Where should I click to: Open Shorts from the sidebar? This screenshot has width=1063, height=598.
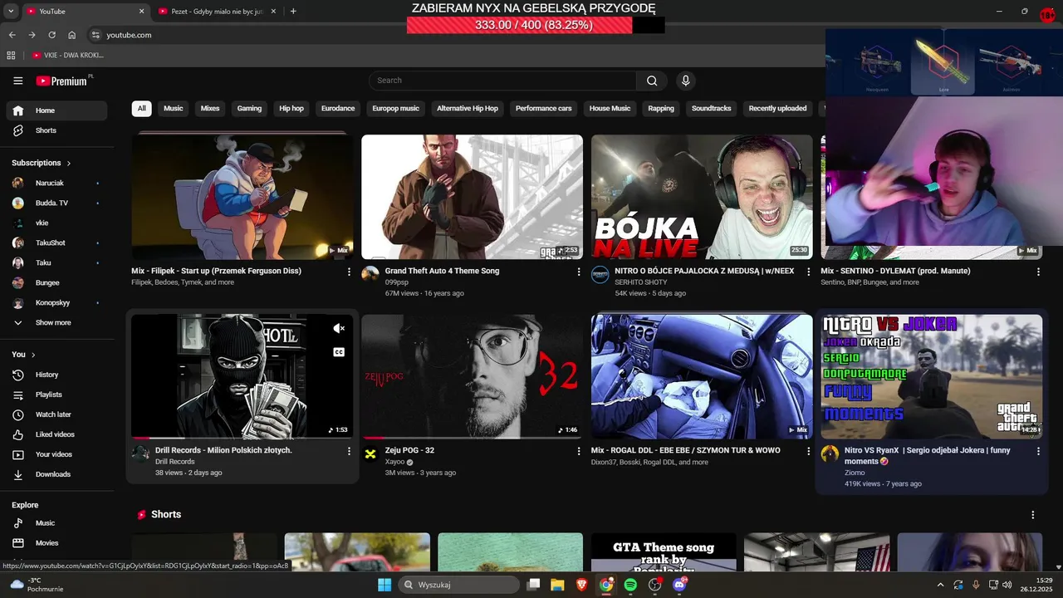(x=56, y=130)
